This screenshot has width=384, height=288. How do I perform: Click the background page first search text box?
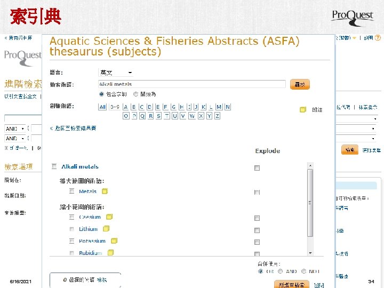click(23, 118)
